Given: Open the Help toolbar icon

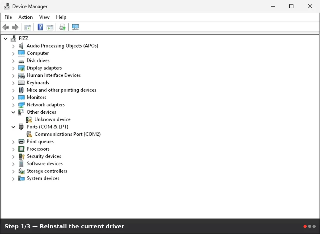Looking at the screenshot, I should pos(40,27).
